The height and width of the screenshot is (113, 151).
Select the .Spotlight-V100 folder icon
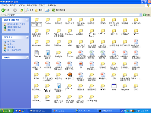[37, 20]
